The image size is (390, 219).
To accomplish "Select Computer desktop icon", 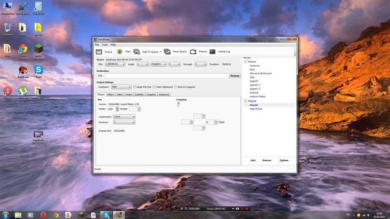I will [7, 6].
